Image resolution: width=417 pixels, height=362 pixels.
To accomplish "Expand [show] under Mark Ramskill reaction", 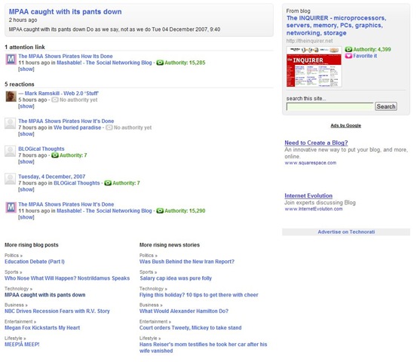I will 26,106.
